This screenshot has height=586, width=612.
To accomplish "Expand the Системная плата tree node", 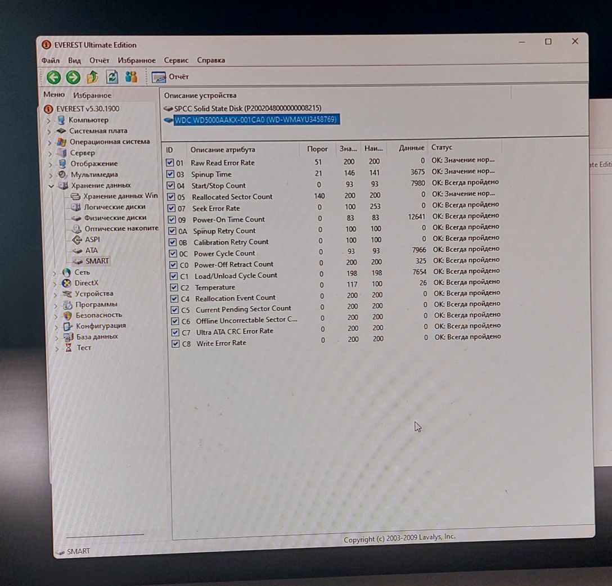I will (x=49, y=132).
